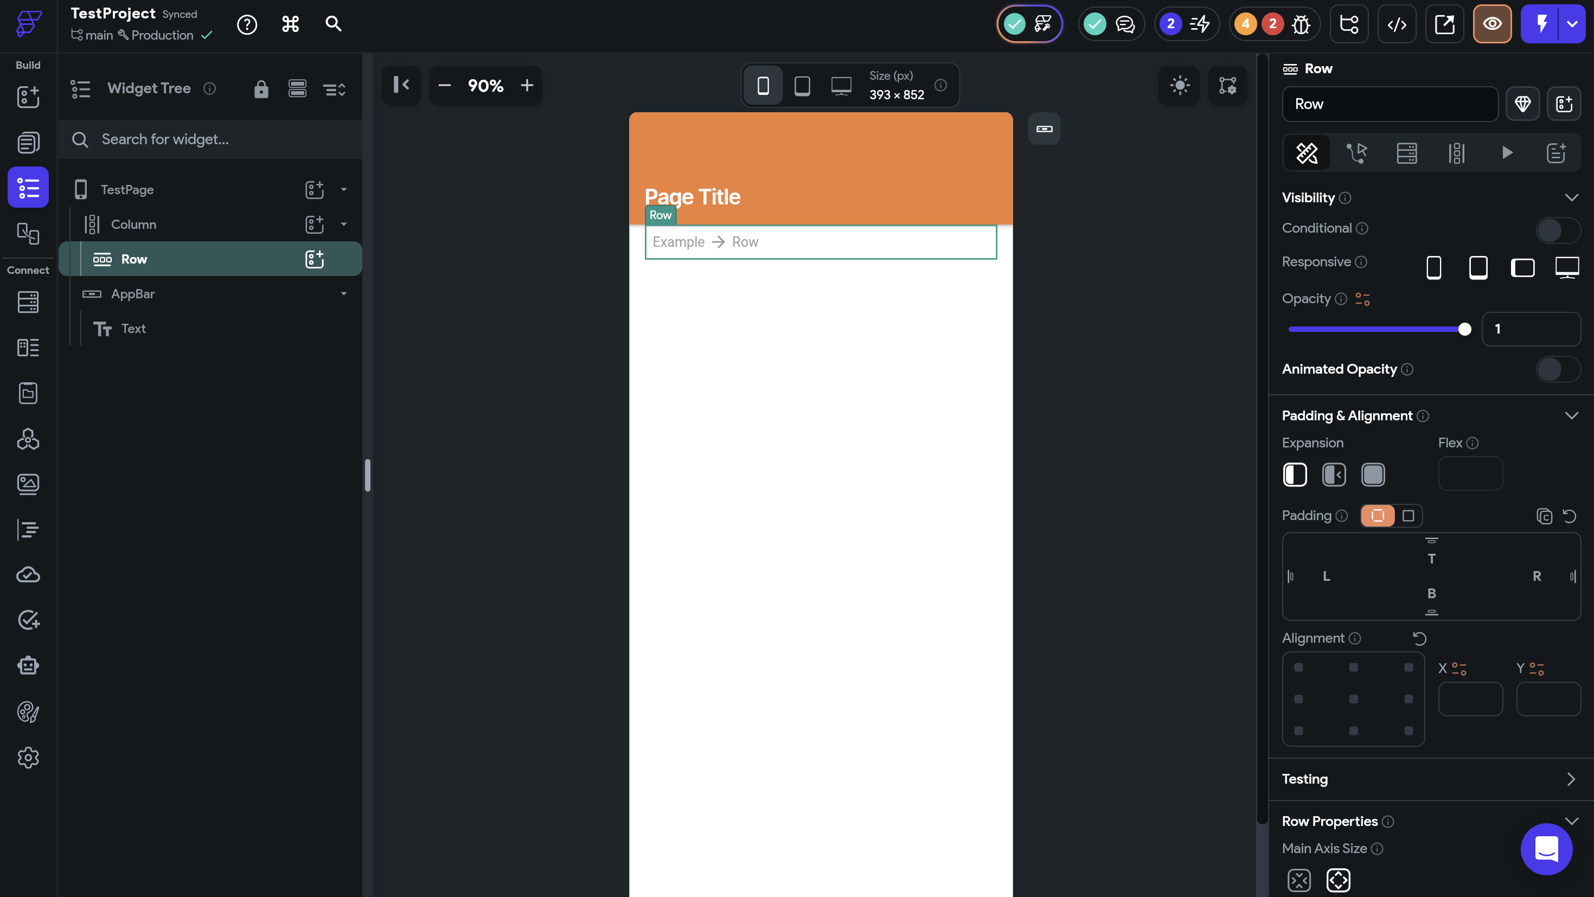Expand the Testing section
The width and height of the screenshot is (1594, 897).
tap(1571, 779)
